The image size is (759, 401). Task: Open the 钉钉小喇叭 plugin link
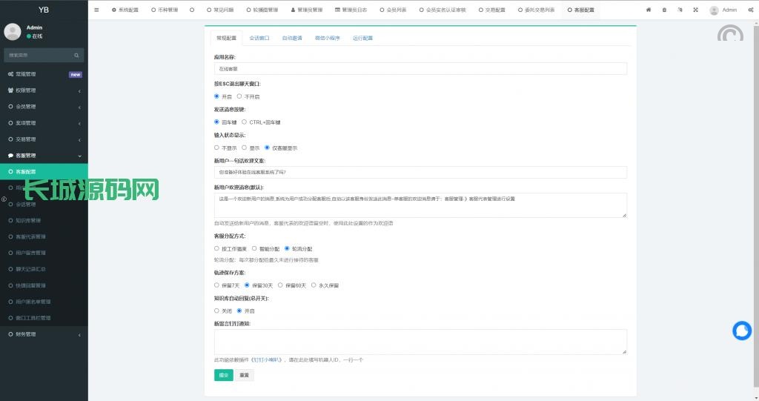click(x=266, y=359)
